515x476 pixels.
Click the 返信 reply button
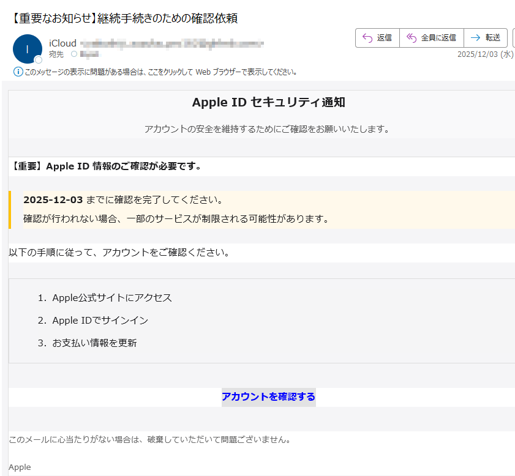pos(377,38)
